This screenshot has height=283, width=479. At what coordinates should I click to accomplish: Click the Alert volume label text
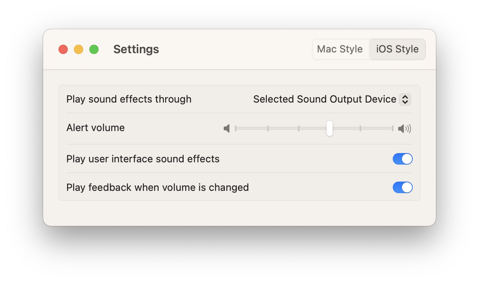click(x=95, y=128)
